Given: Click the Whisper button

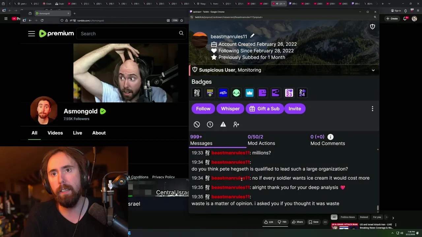Looking at the screenshot, I should point(230,109).
